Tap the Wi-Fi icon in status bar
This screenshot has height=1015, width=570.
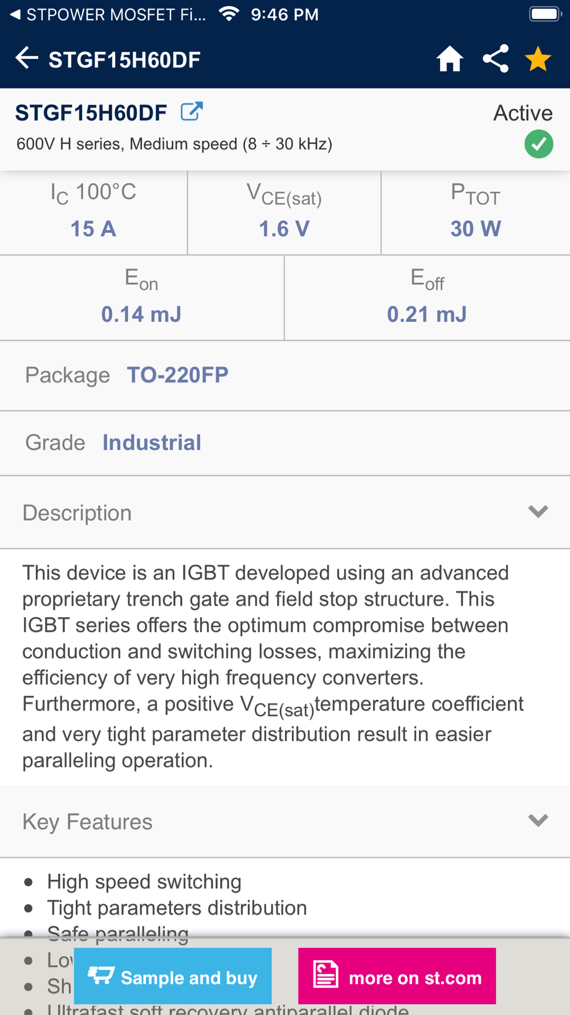[x=229, y=14]
